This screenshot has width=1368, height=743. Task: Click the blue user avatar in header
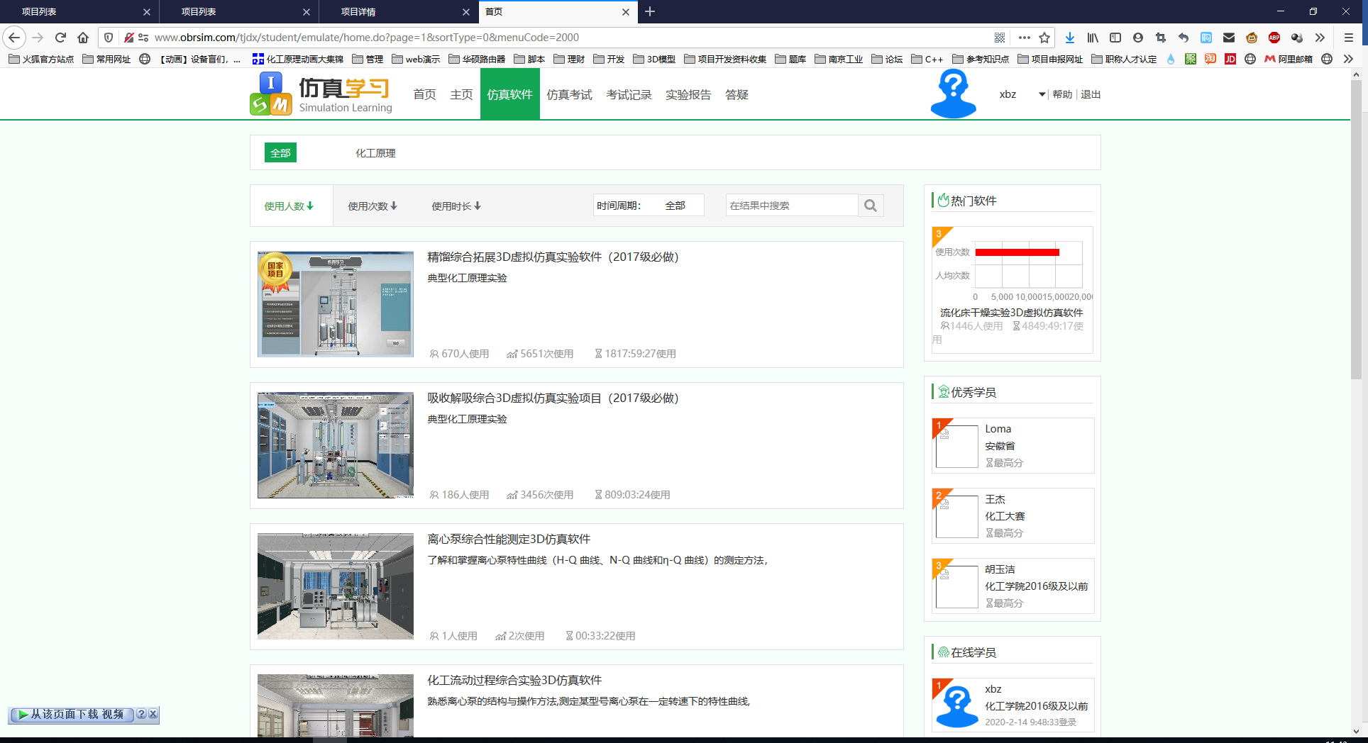coord(953,94)
